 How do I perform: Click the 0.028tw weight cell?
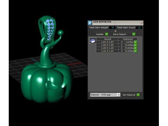pos(129,45)
